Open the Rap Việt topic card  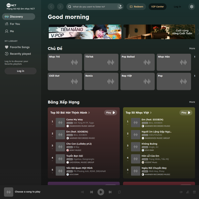click(x=137, y=81)
